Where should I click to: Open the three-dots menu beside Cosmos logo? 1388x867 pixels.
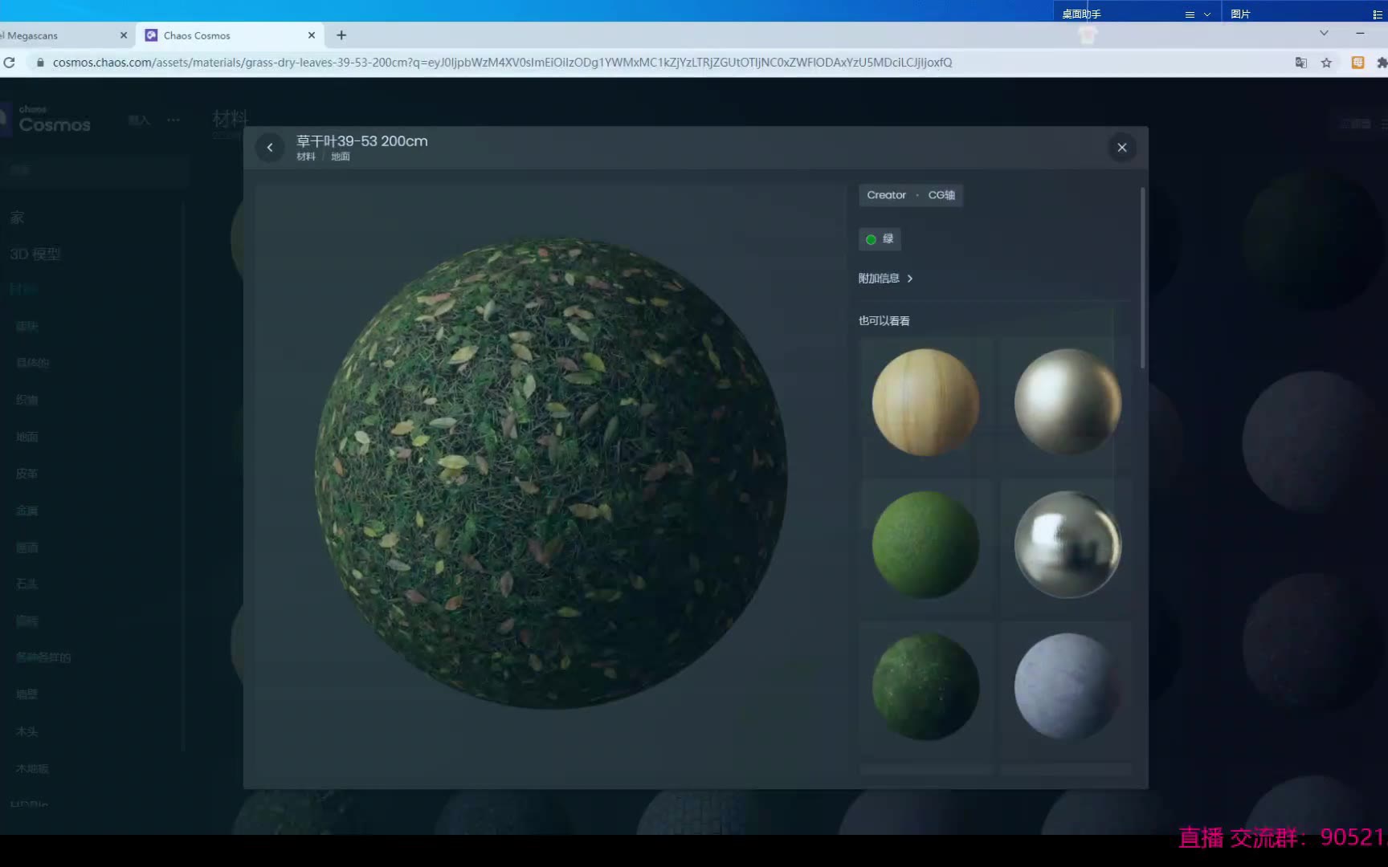173,120
